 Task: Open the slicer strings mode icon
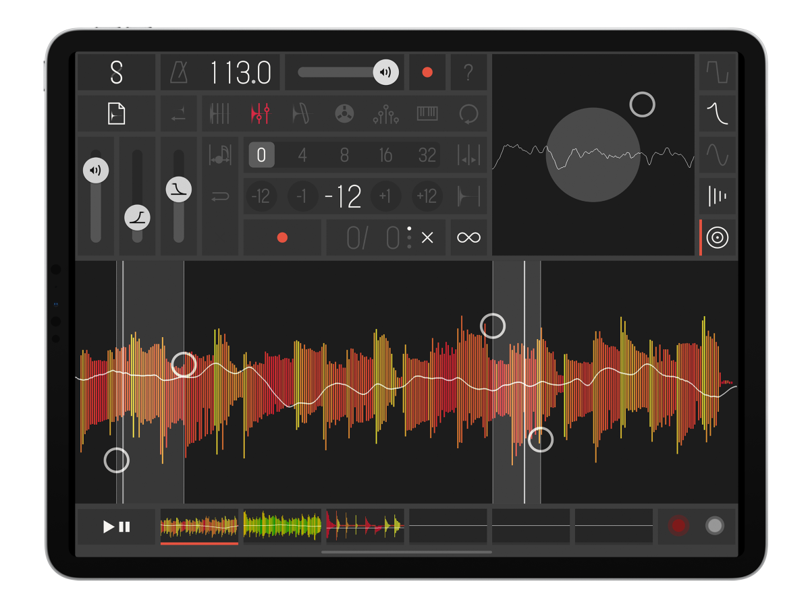pyautogui.click(x=219, y=113)
